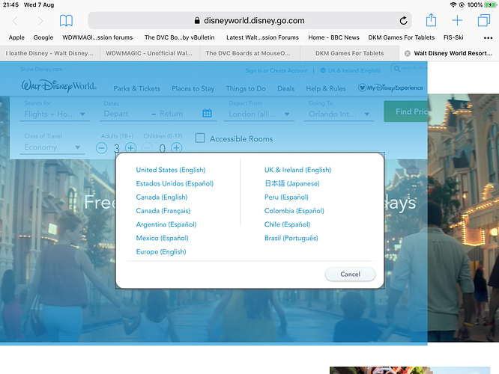
Task: Increase the Children count with plus
Action: coord(177,148)
